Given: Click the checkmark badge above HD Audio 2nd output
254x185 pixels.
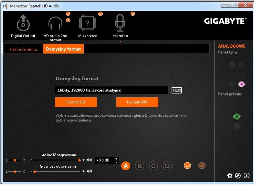Looking at the screenshot, I should (68, 14).
